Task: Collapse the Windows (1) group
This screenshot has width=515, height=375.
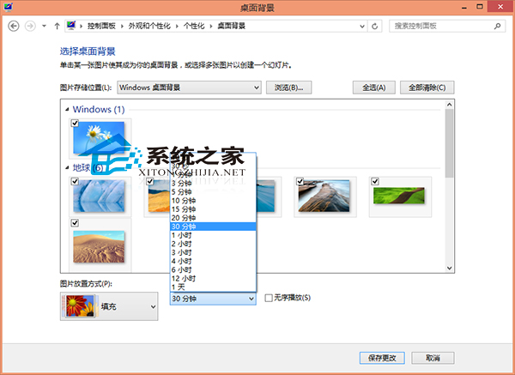Action: point(67,109)
